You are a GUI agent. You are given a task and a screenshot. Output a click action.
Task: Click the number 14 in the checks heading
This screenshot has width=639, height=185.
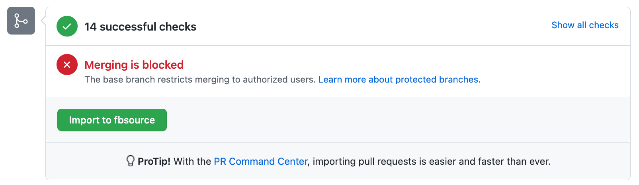90,27
